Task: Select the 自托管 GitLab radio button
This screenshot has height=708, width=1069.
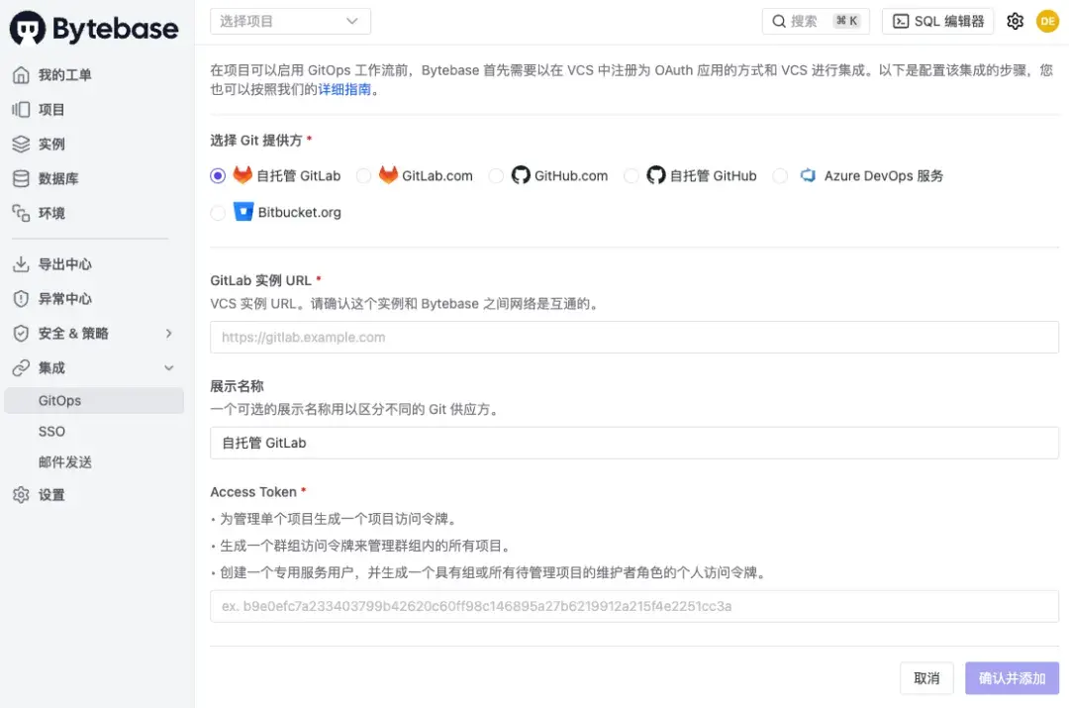Action: coord(218,176)
